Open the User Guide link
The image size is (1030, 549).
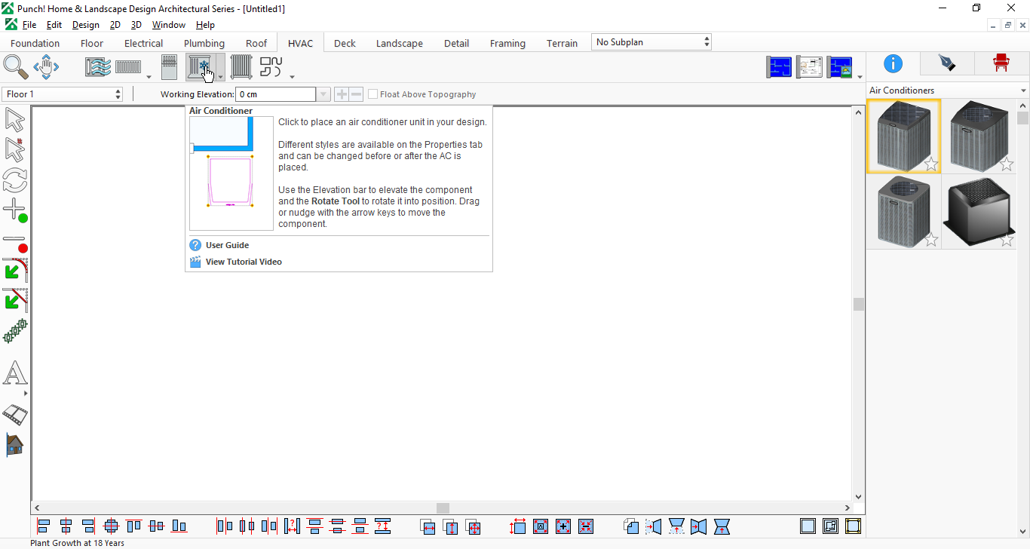click(x=227, y=245)
